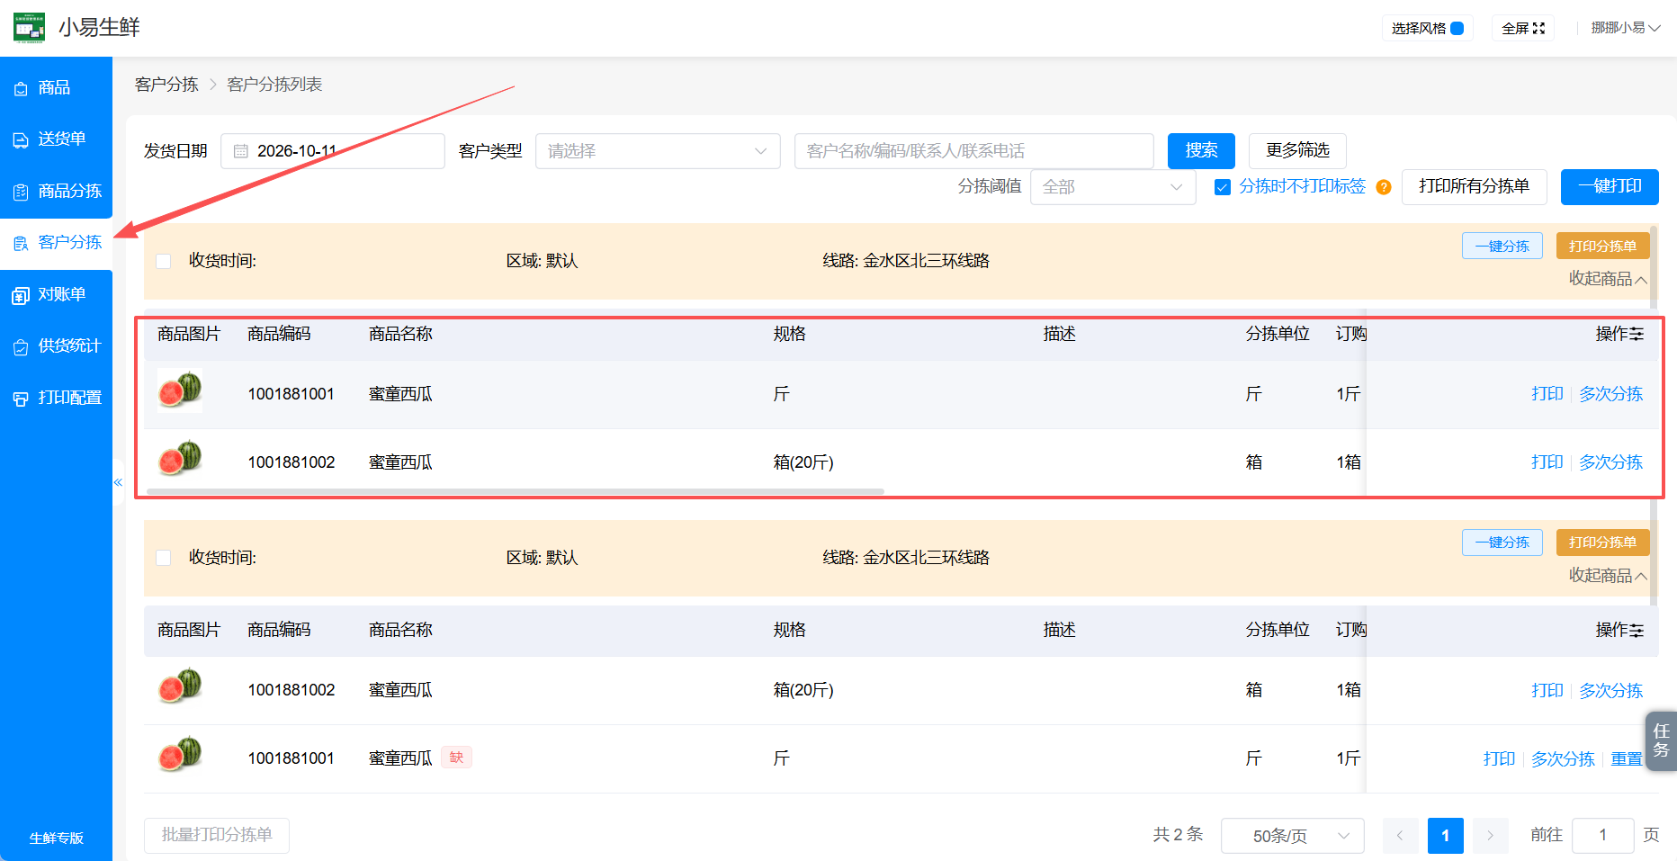Click the 供货统计 sidebar icon
Image resolution: width=1677 pixels, height=861 pixels.
[x=21, y=346]
